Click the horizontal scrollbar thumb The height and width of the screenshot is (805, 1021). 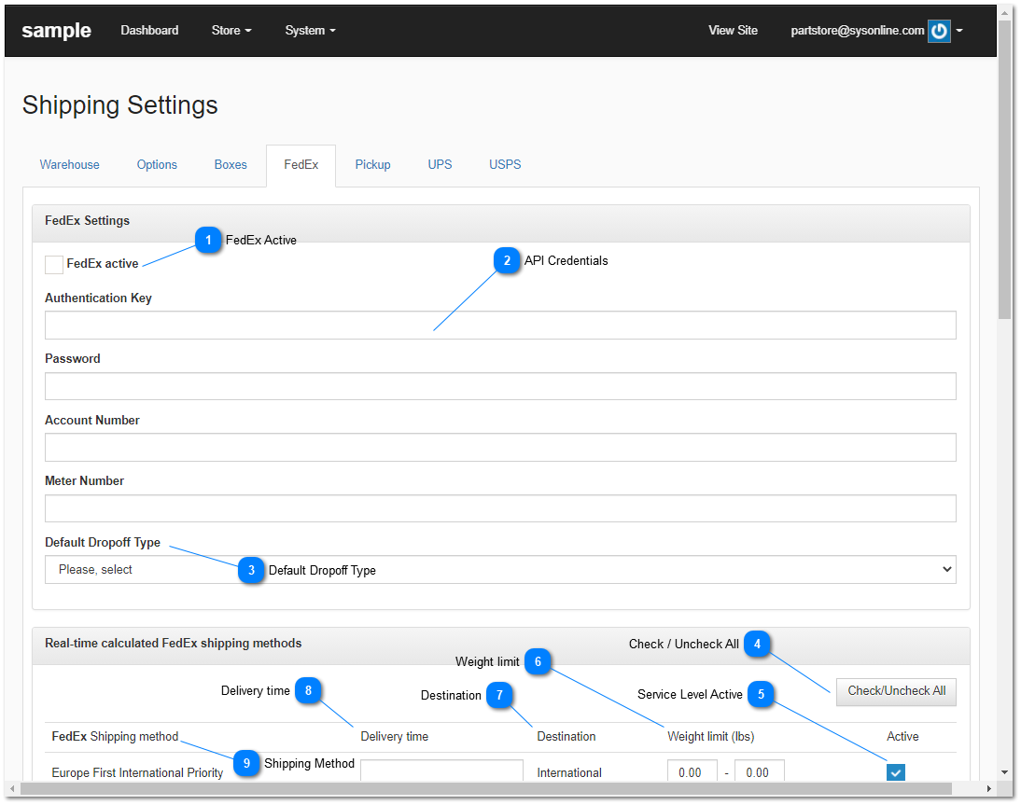point(485,789)
